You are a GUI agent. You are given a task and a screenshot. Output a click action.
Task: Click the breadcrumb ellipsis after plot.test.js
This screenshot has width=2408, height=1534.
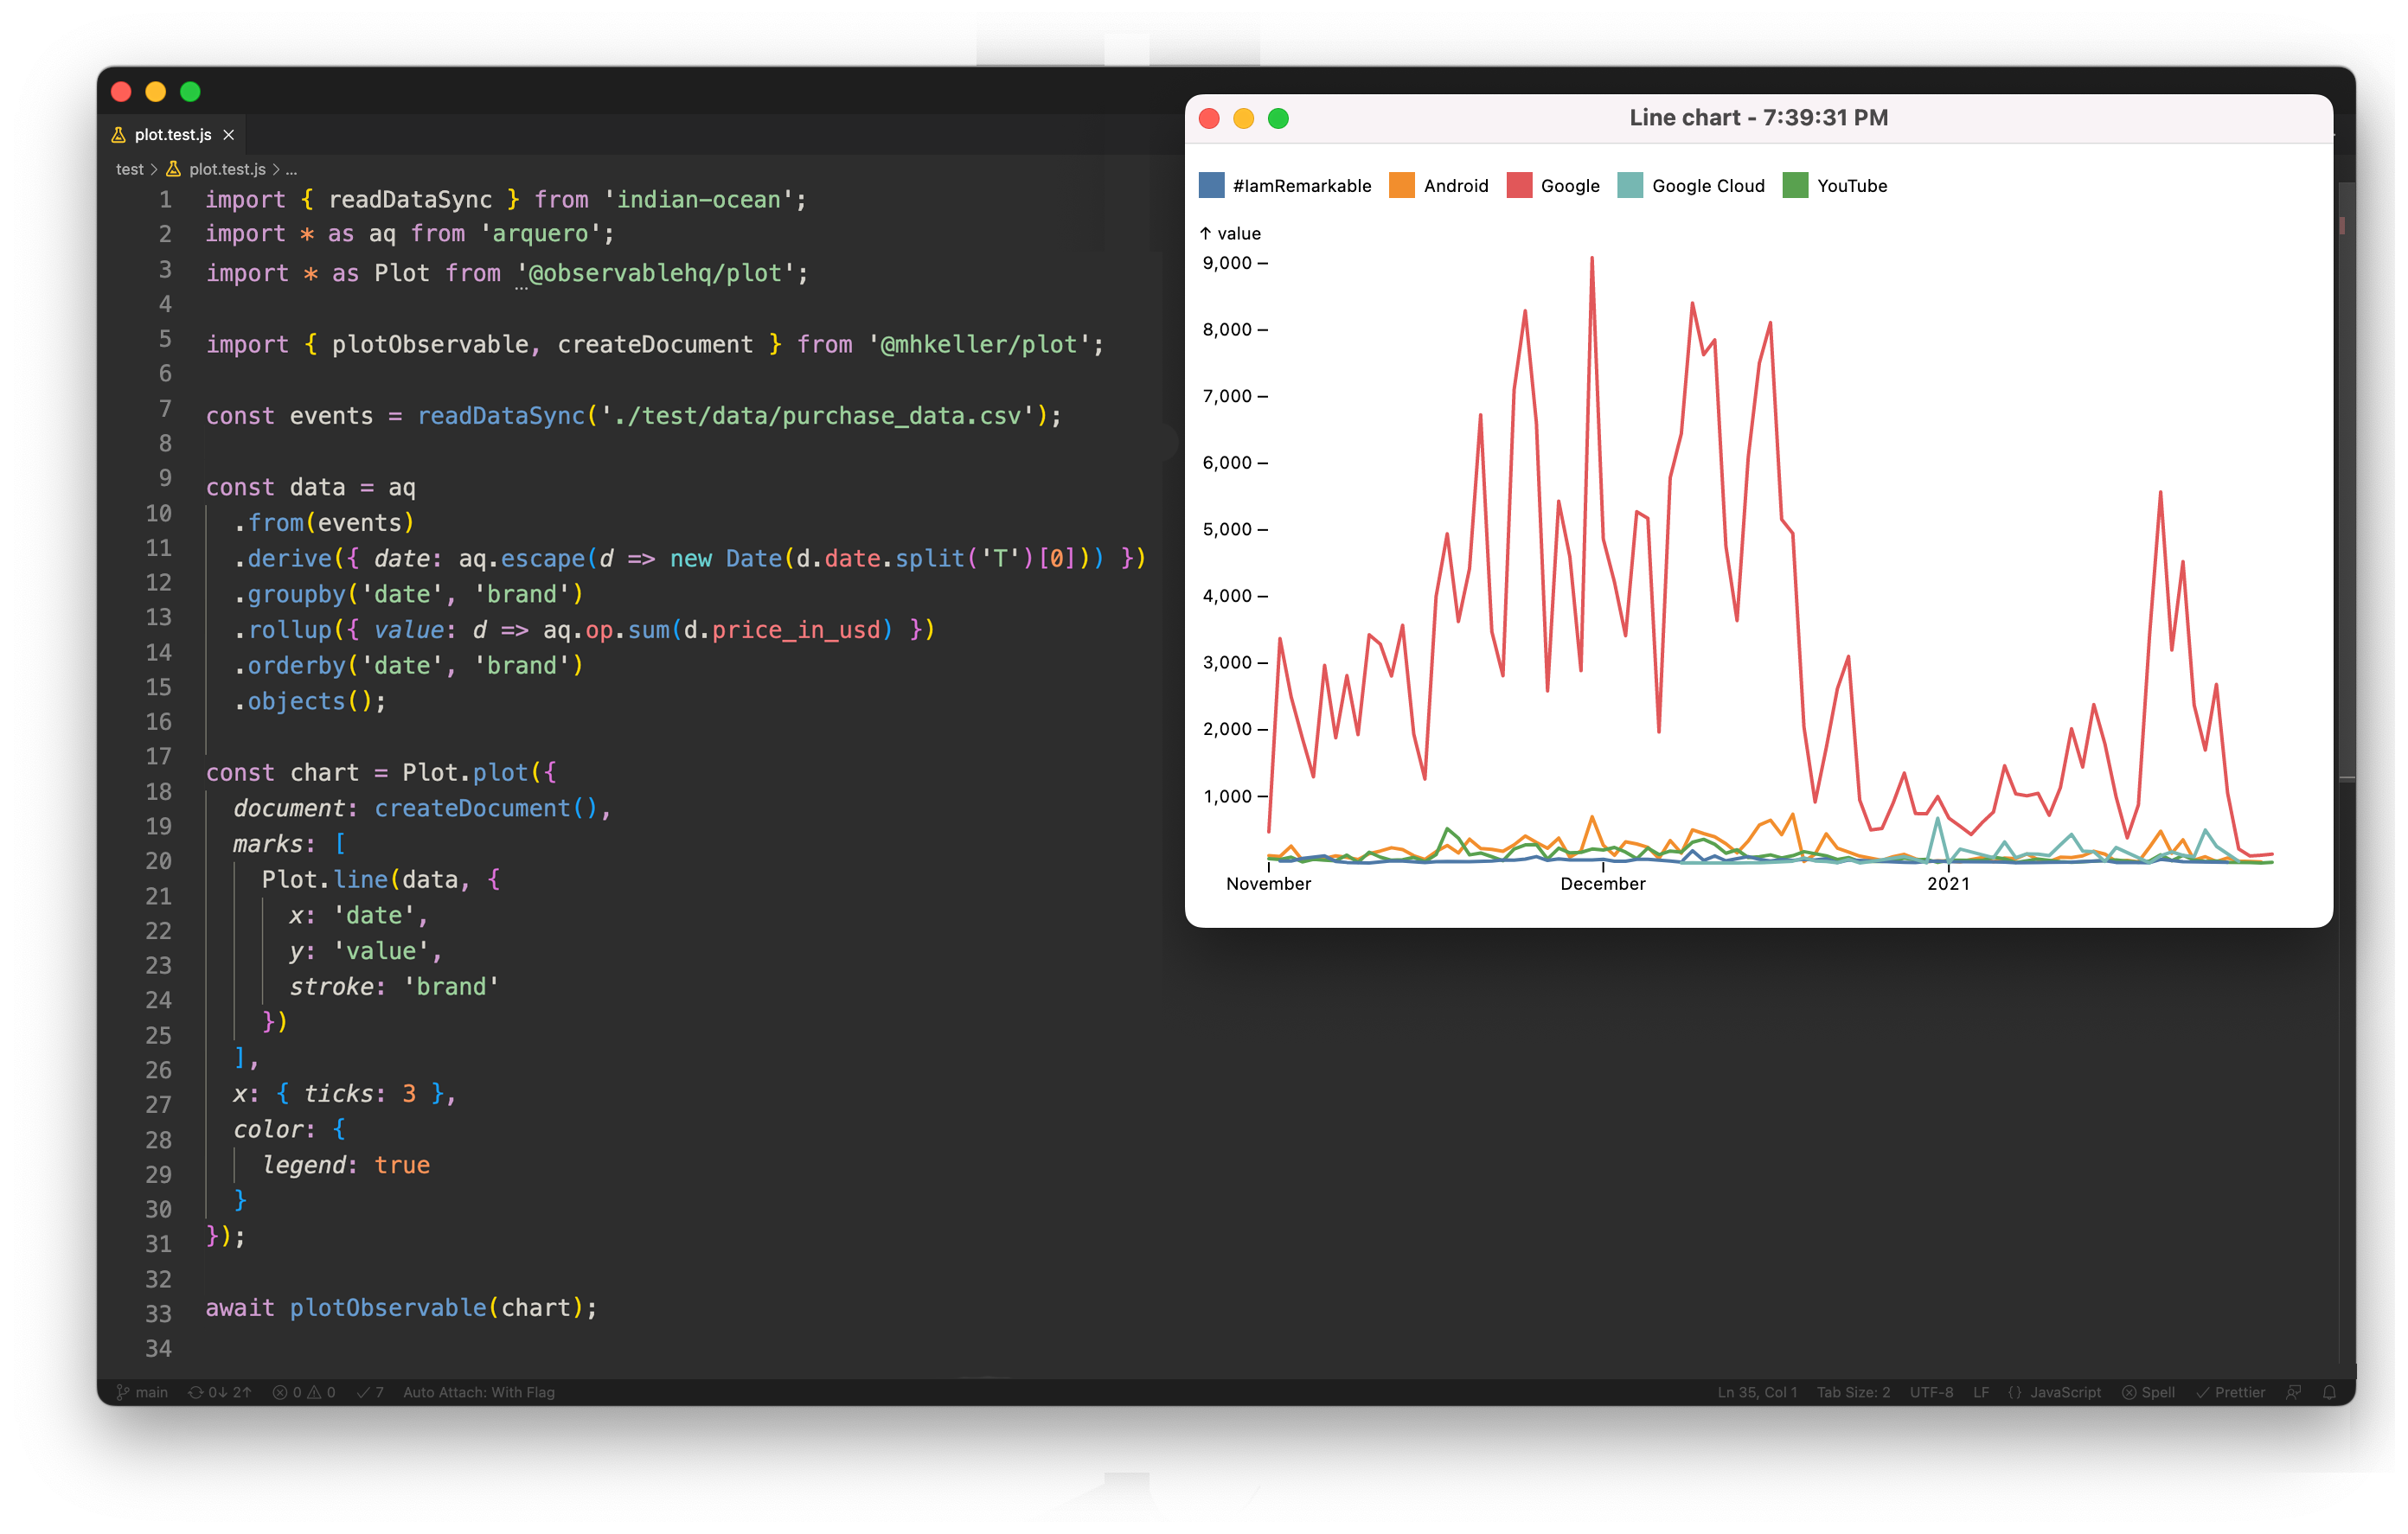click(x=292, y=169)
